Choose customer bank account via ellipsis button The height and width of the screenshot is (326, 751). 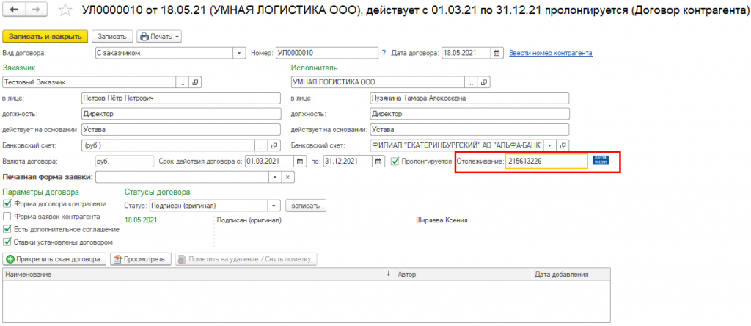[262, 145]
